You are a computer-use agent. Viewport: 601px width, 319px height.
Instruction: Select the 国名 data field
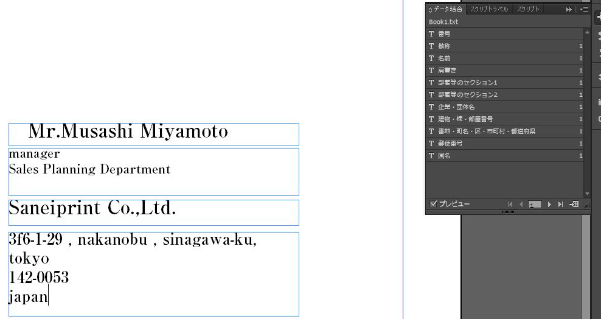click(x=505, y=156)
